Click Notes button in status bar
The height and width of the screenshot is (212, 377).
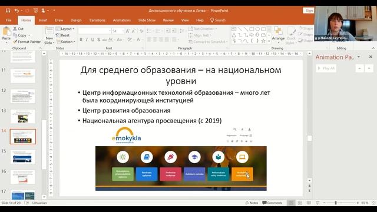252,203
